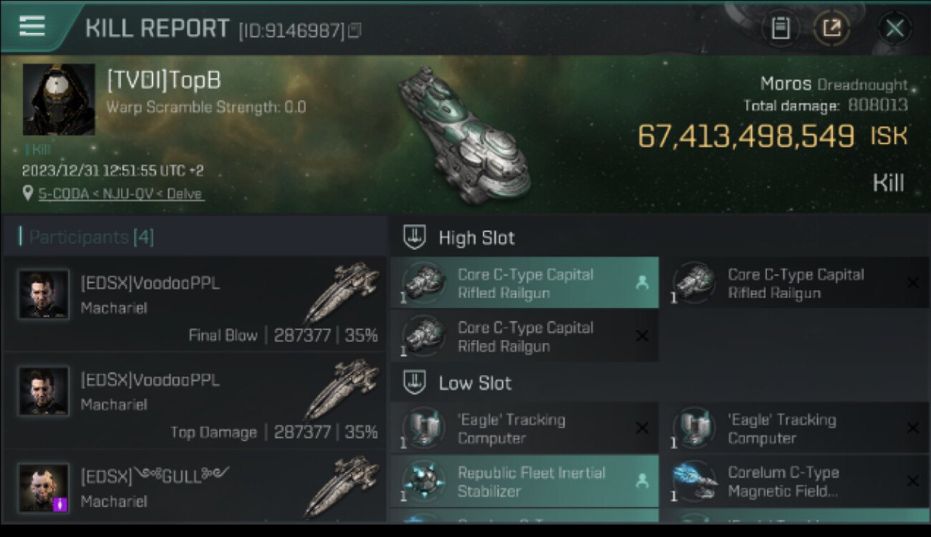
Task: Click the Republic Fleet Inertial Stabilizer icon
Action: [x=424, y=481]
